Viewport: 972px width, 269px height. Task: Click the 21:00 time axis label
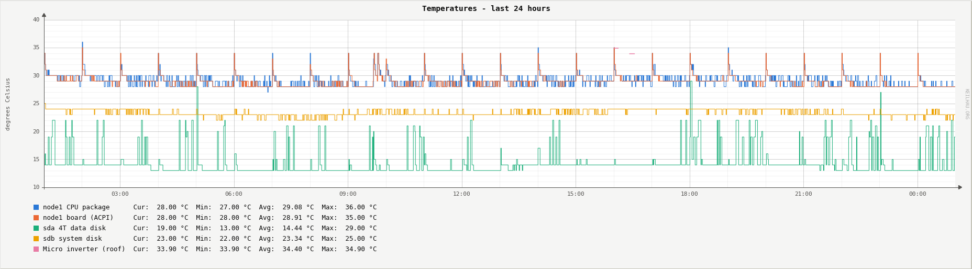coord(803,194)
